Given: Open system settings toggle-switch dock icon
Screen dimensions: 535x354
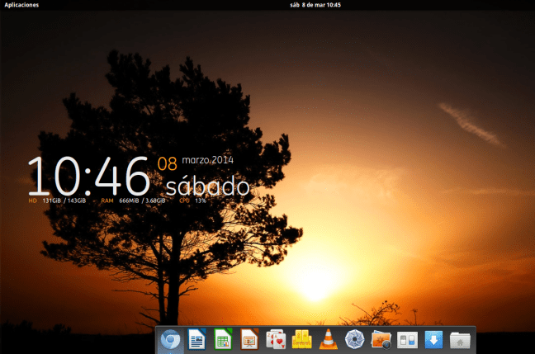Looking at the screenshot, I should tap(407, 339).
